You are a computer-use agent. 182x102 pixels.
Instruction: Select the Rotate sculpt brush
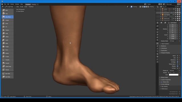click(8, 53)
